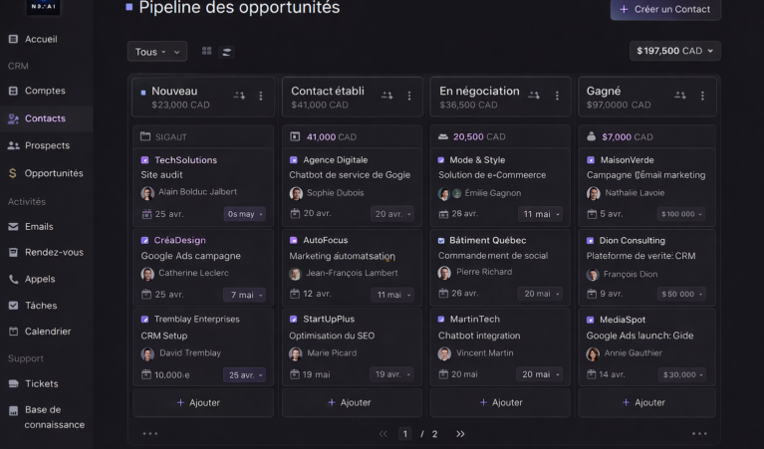Open the bottom-right three-dot menu
This screenshot has width=764, height=449.
coord(699,433)
